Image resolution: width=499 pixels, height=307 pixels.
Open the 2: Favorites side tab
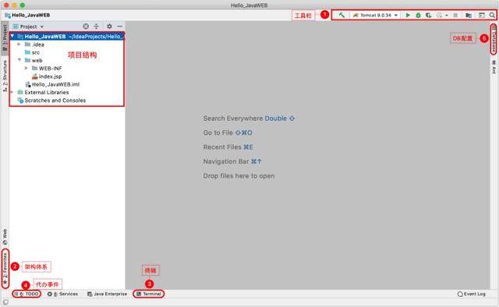(x=5, y=269)
